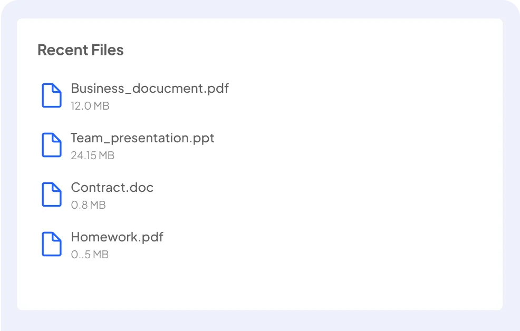
Task: Click the Recent Files heading
Action: pos(80,50)
